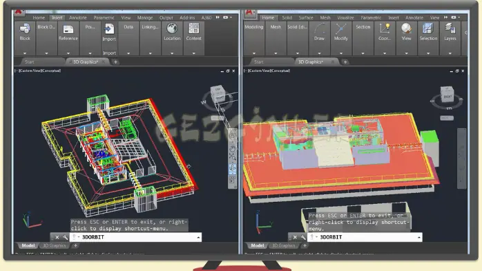Screen dimensions: 482x271
Task: Select the Model layout tab in left window
Action: coord(28,245)
